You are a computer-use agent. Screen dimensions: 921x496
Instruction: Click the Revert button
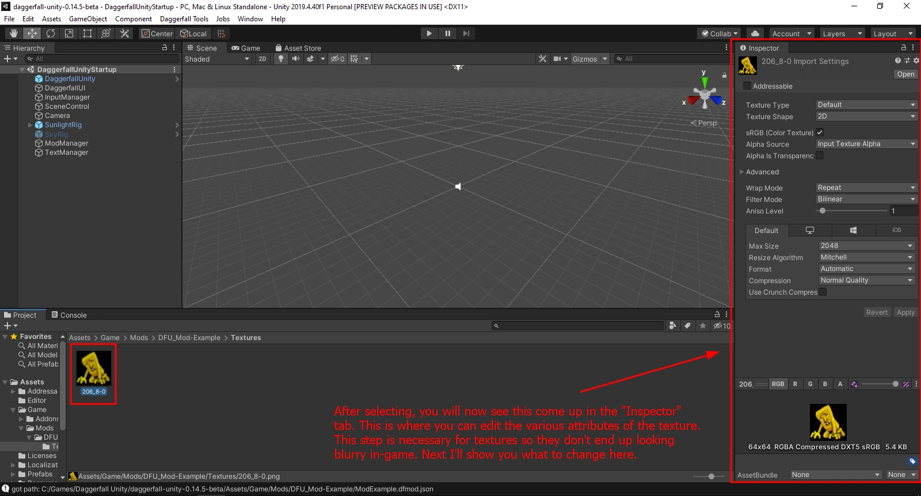point(877,312)
